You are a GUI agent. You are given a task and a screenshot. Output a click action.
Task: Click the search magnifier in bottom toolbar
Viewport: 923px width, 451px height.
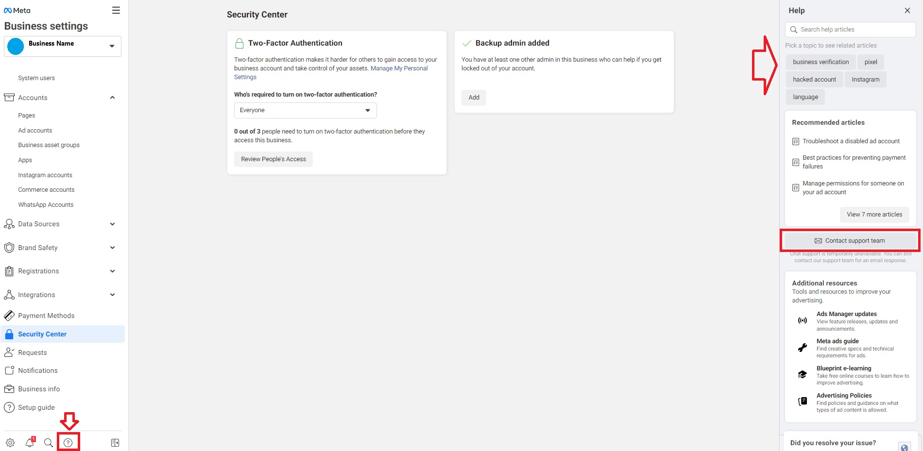pyautogui.click(x=49, y=443)
